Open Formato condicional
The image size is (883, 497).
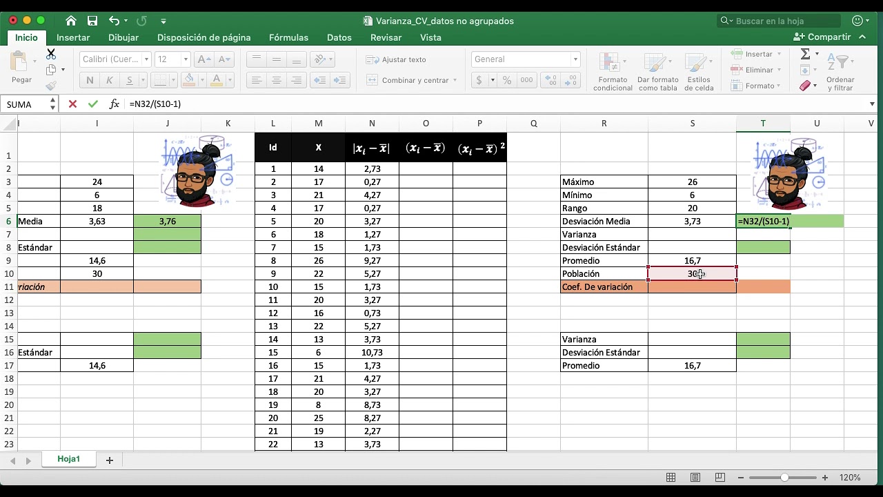point(613,72)
